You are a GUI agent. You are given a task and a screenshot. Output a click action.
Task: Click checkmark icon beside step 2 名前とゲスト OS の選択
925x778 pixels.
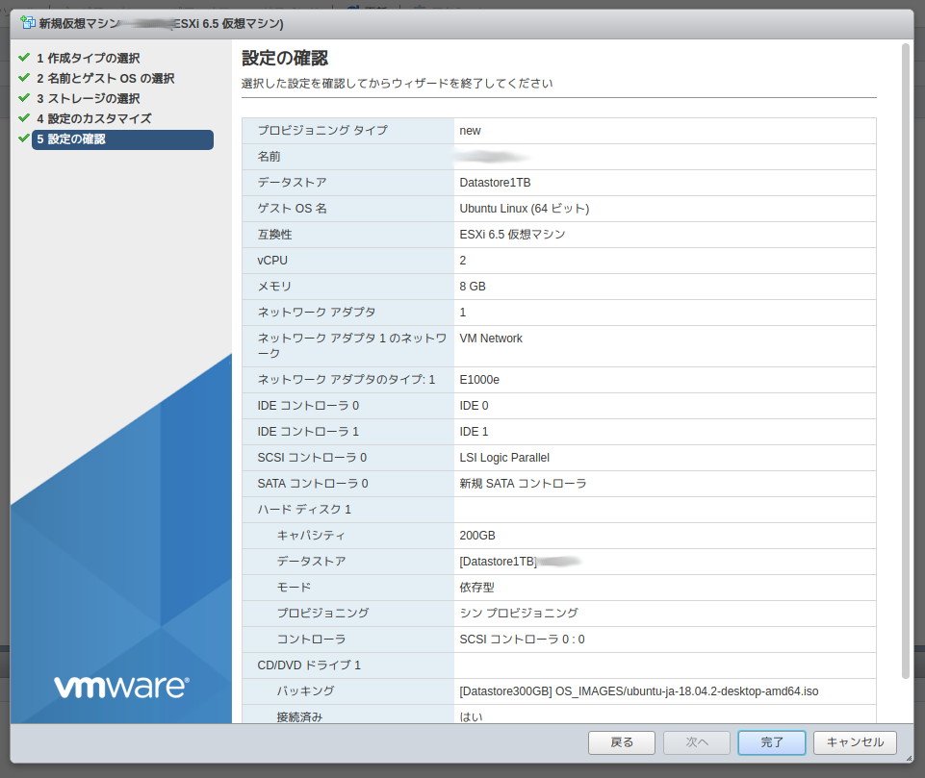tap(24, 77)
